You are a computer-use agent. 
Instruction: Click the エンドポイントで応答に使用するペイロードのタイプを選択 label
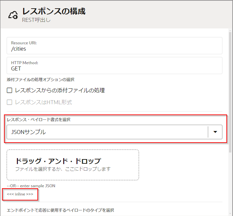click(60, 210)
